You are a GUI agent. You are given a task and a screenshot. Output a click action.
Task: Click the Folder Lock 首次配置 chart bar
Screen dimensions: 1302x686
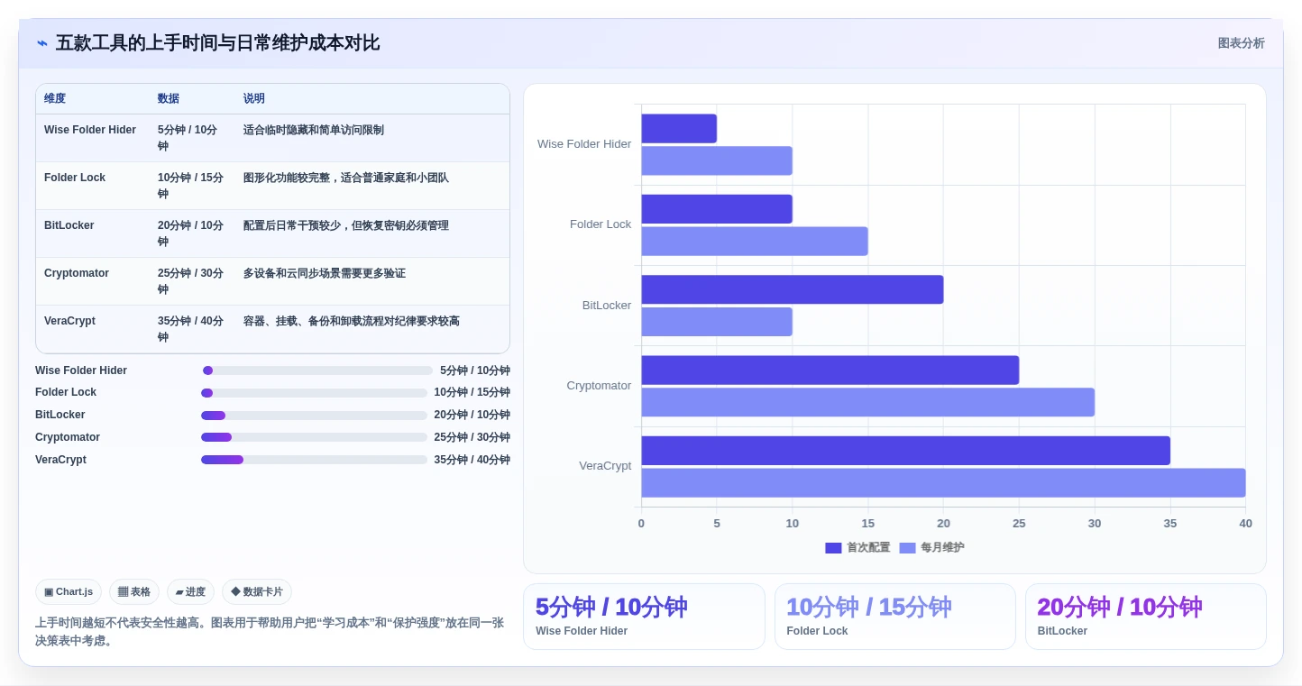coord(717,209)
